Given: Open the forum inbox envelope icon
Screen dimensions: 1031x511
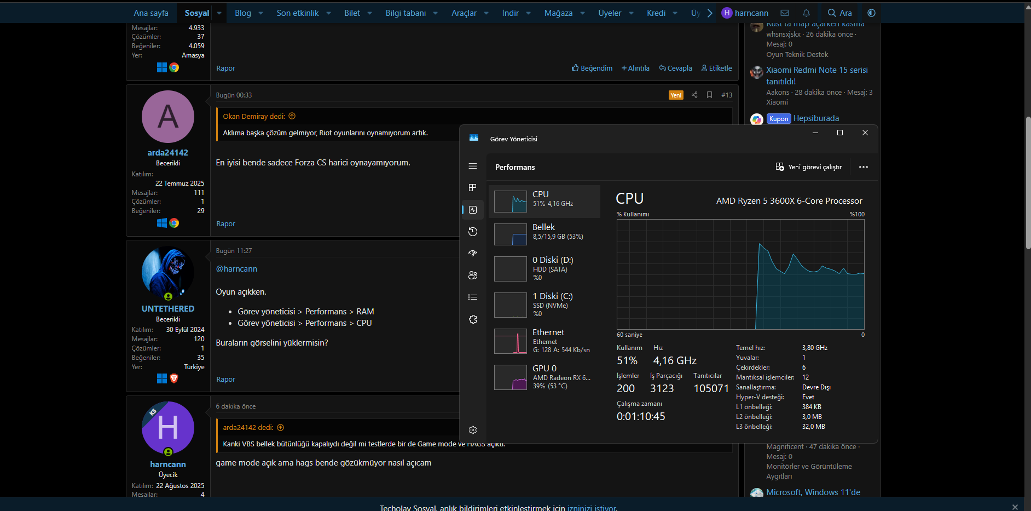Looking at the screenshot, I should point(785,13).
